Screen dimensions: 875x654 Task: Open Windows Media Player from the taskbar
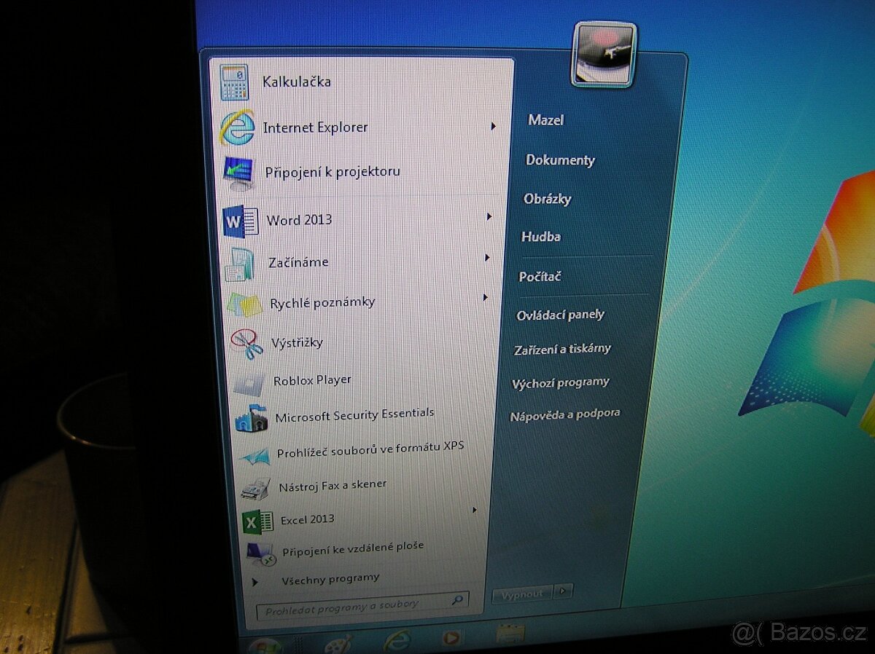coord(452,639)
